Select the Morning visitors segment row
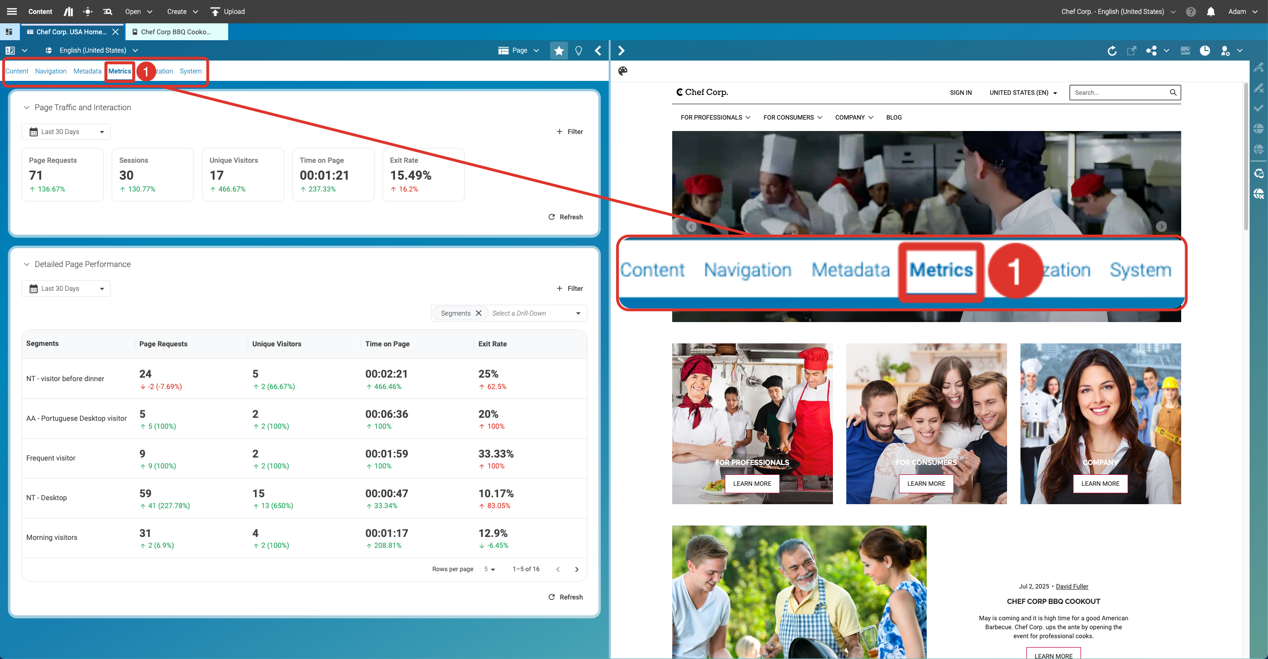The width and height of the screenshot is (1268, 659). tap(304, 538)
